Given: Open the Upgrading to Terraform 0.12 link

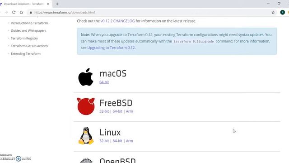Looking at the screenshot, I should (111, 48).
